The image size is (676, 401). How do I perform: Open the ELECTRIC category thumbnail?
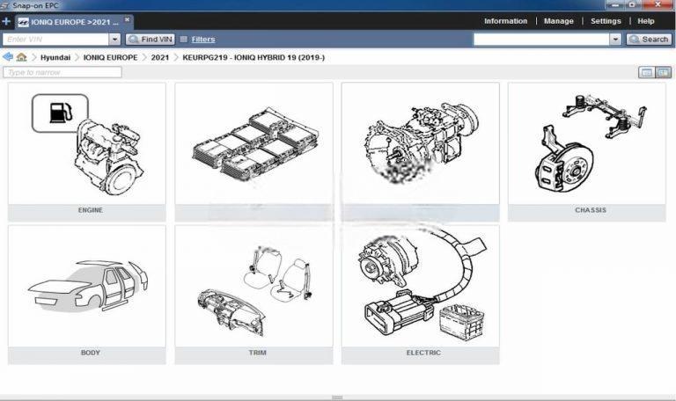[x=421, y=286]
